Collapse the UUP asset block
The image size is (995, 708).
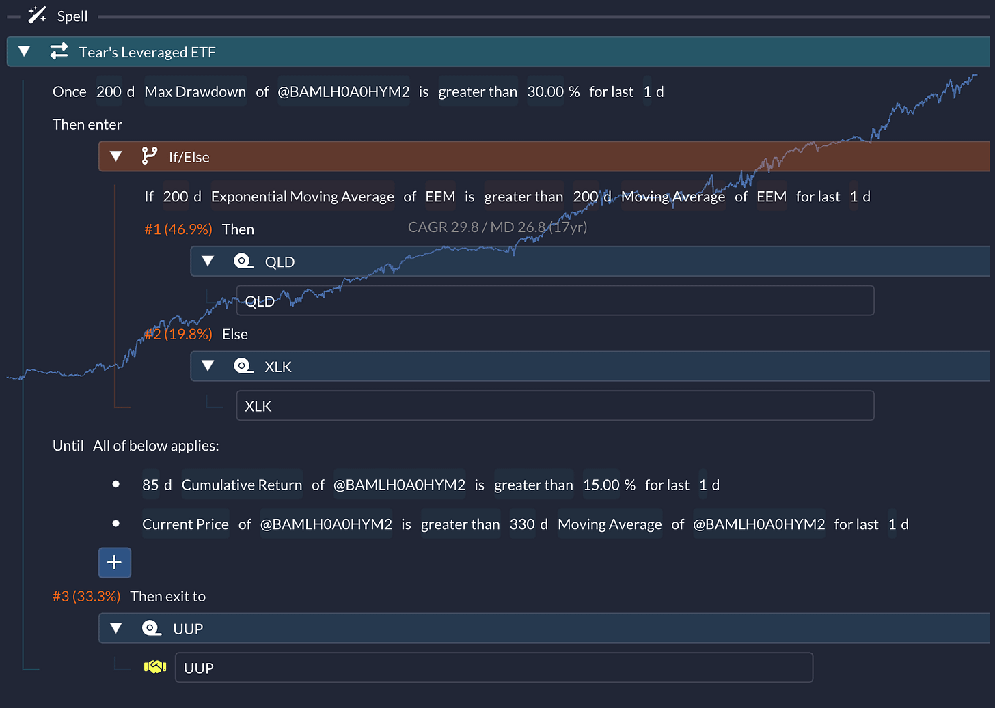(x=115, y=628)
